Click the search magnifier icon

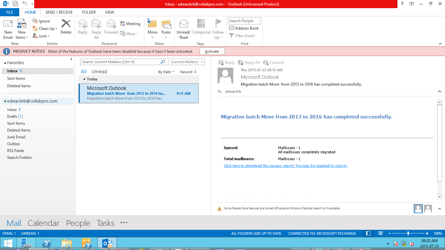(163, 62)
